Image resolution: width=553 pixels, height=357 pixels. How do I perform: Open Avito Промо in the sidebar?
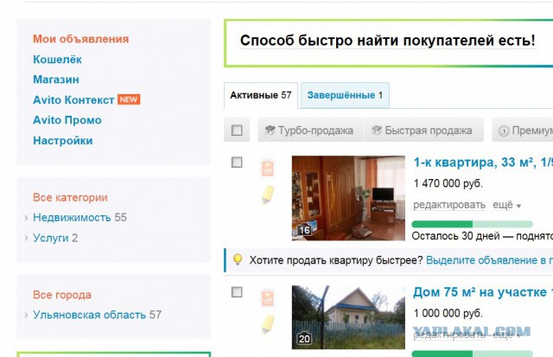[x=67, y=120]
